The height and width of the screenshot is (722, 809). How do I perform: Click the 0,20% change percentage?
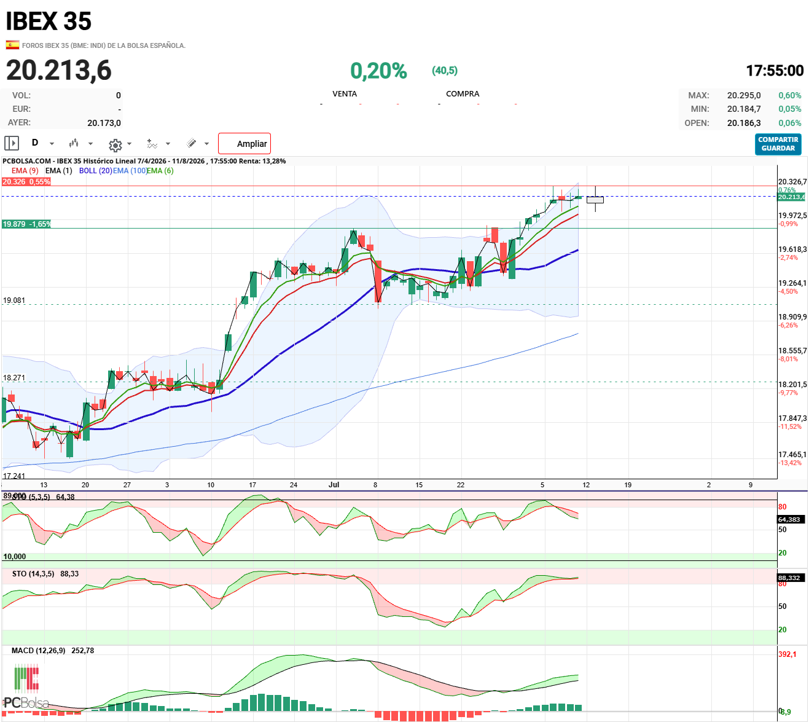coord(378,71)
